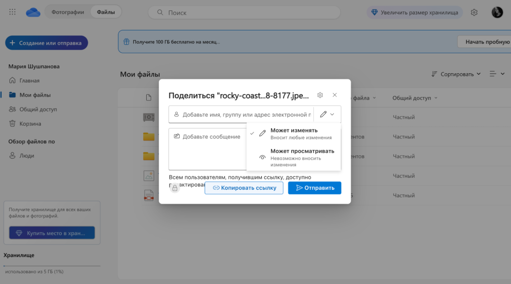The height and width of the screenshot is (284, 511).
Task: Click the OneDrive cloud logo
Action: click(x=33, y=12)
